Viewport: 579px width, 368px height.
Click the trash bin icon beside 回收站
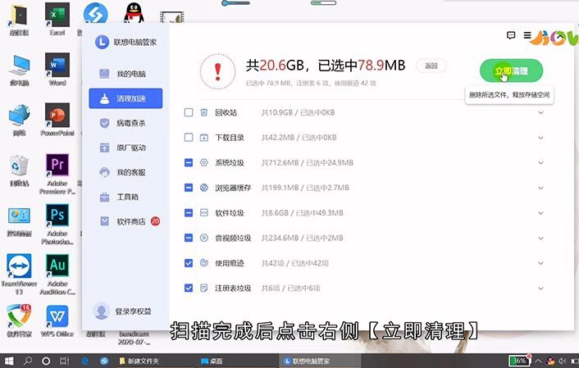click(x=204, y=112)
